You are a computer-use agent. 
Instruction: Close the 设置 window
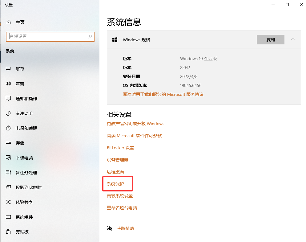301,5
